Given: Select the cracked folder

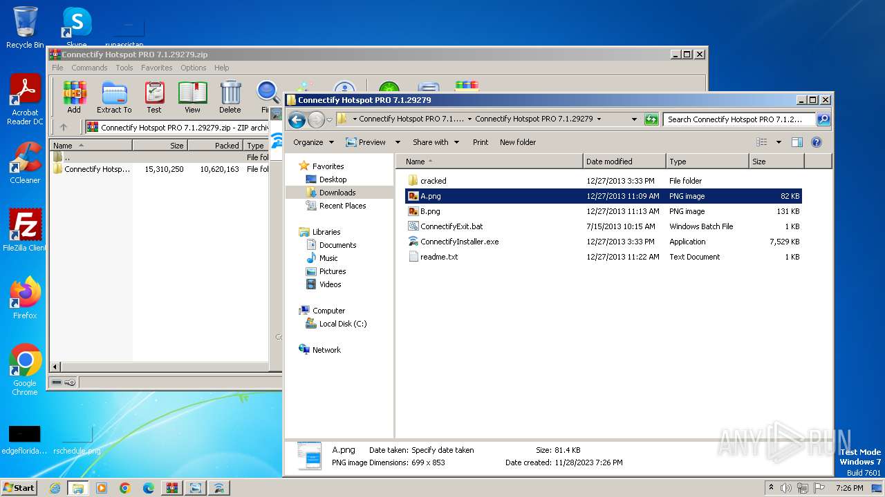Looking at the screenshot, I should click(434, 181).
